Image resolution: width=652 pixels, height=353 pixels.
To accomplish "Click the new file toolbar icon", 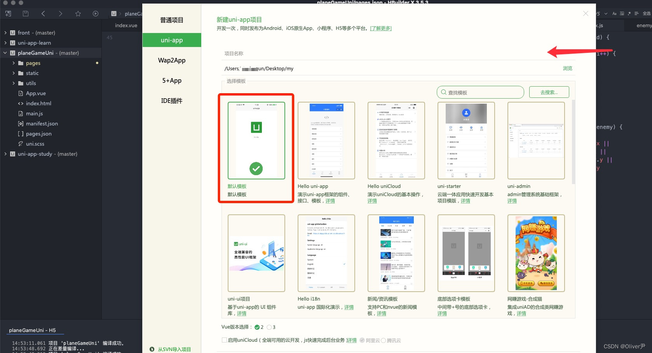I will 8,14.
